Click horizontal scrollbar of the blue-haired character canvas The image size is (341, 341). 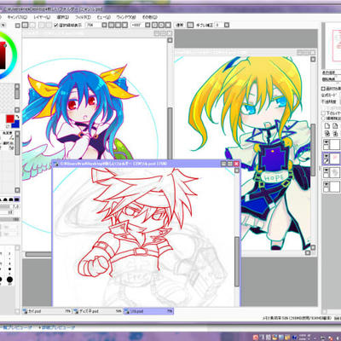(x=38, y=254)
